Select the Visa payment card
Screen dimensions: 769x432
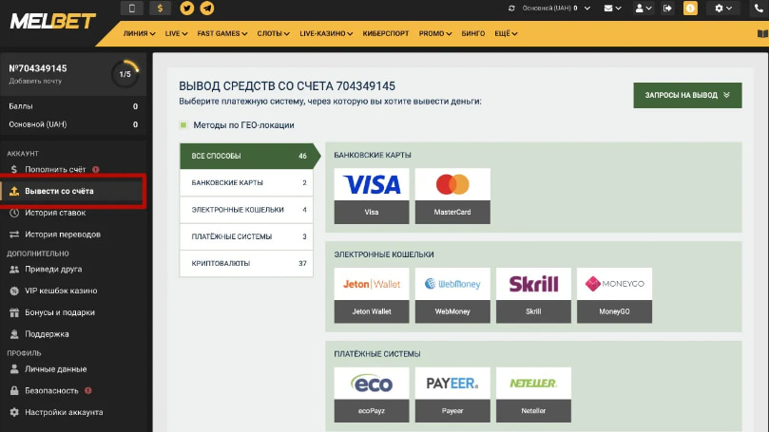tap(372, 196)
